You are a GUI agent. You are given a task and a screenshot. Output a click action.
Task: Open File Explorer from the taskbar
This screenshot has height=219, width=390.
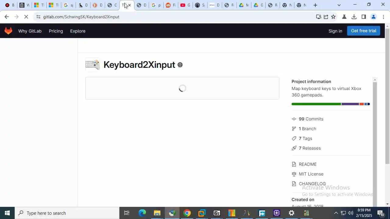tap(157, 213)
